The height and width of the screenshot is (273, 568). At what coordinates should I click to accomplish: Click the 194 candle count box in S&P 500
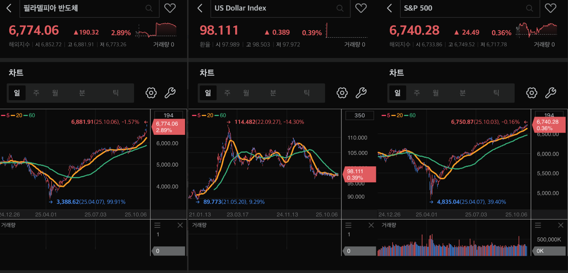pyautogui.click(x=549, y=115)
